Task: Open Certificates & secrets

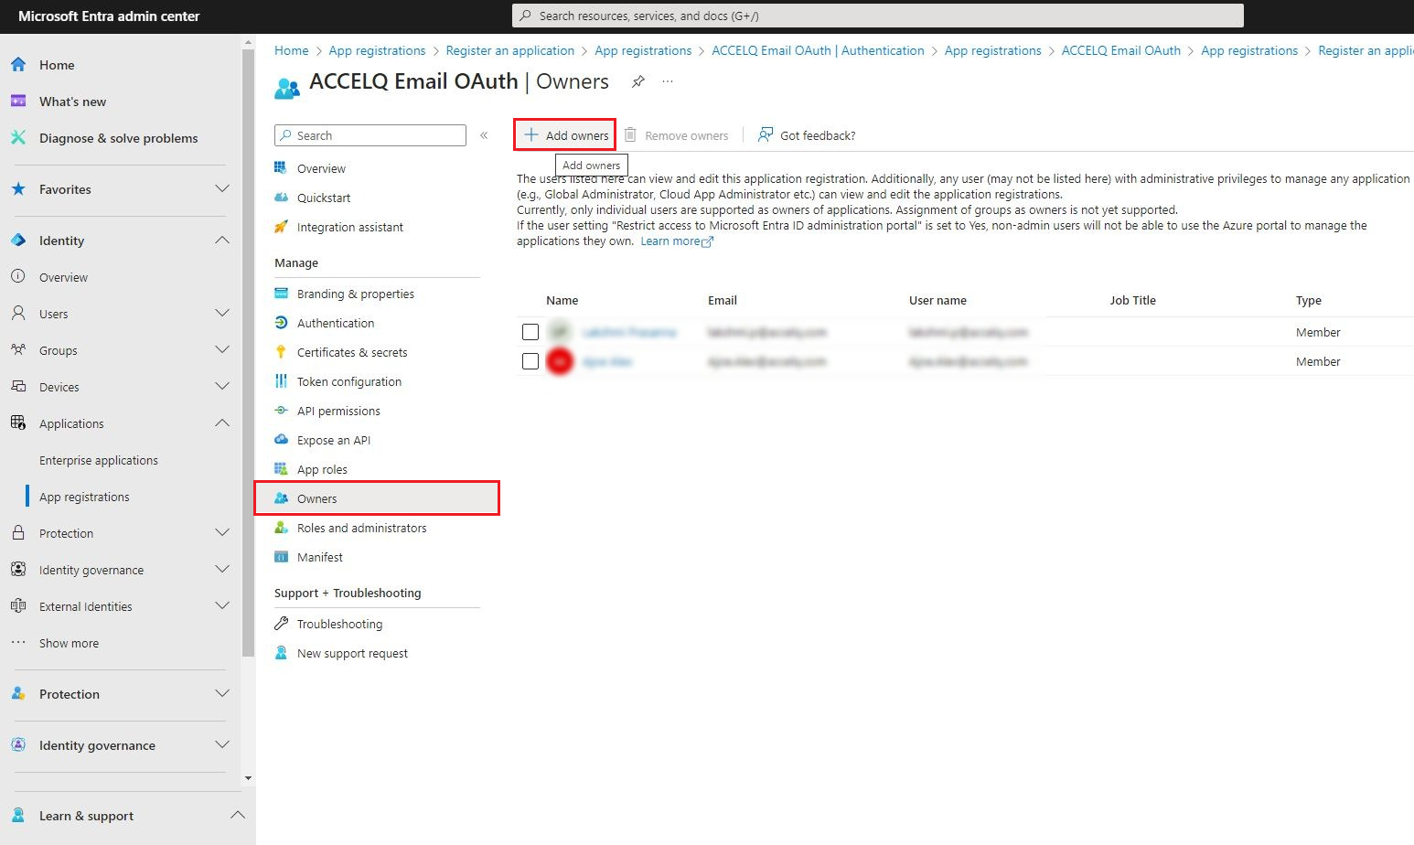Action: click(350, 351)
